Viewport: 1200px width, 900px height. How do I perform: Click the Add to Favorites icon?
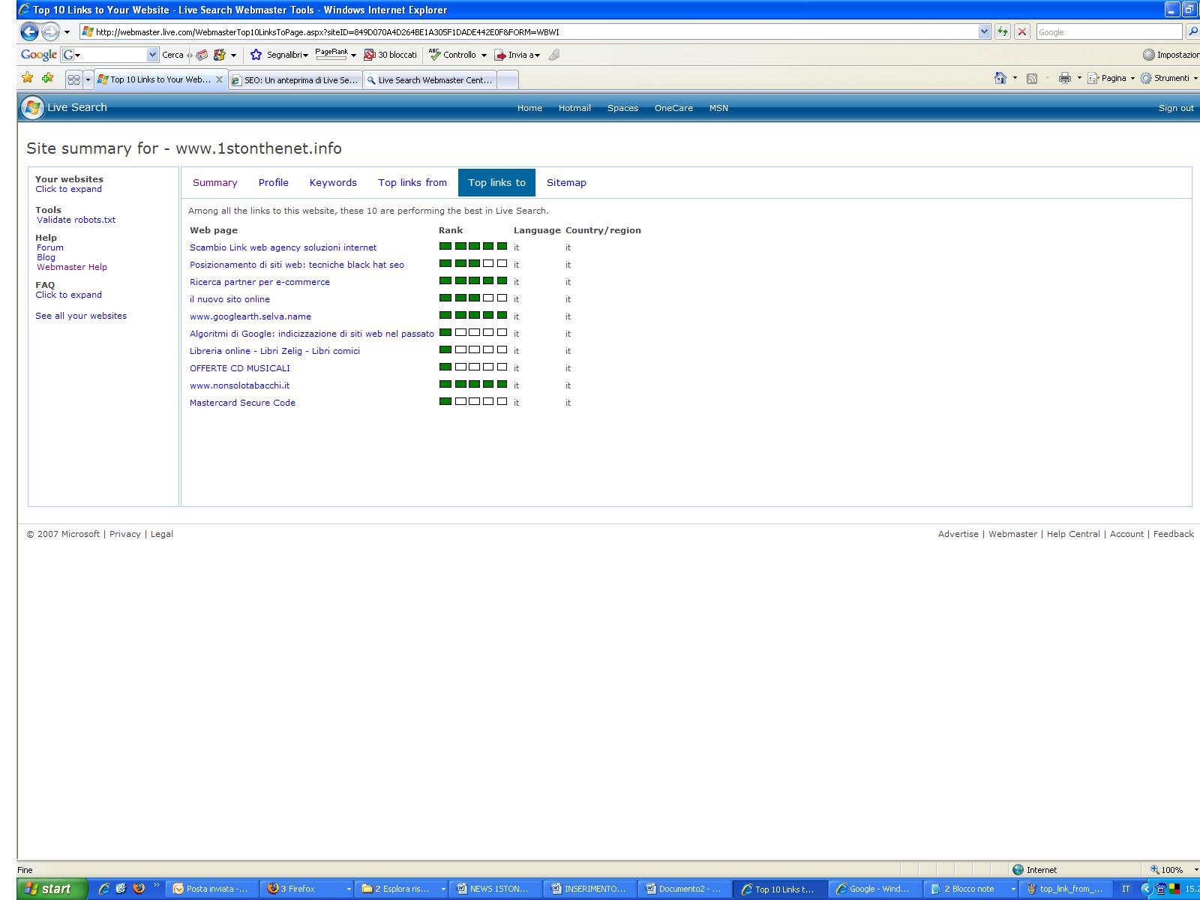47,78
